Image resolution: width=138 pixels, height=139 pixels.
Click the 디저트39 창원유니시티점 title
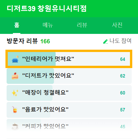point(47,9)
